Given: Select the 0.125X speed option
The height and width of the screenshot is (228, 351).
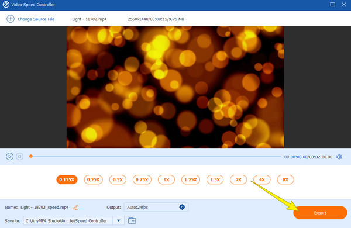Looking at the screenshot, I should tap(67, 179).
